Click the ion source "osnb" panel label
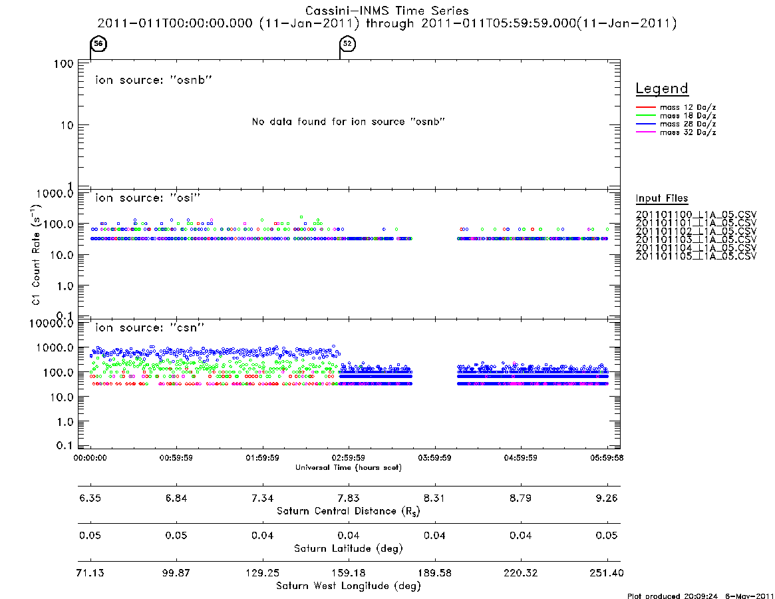The width and height of the screenshot is (775, 599). [154, 80]
